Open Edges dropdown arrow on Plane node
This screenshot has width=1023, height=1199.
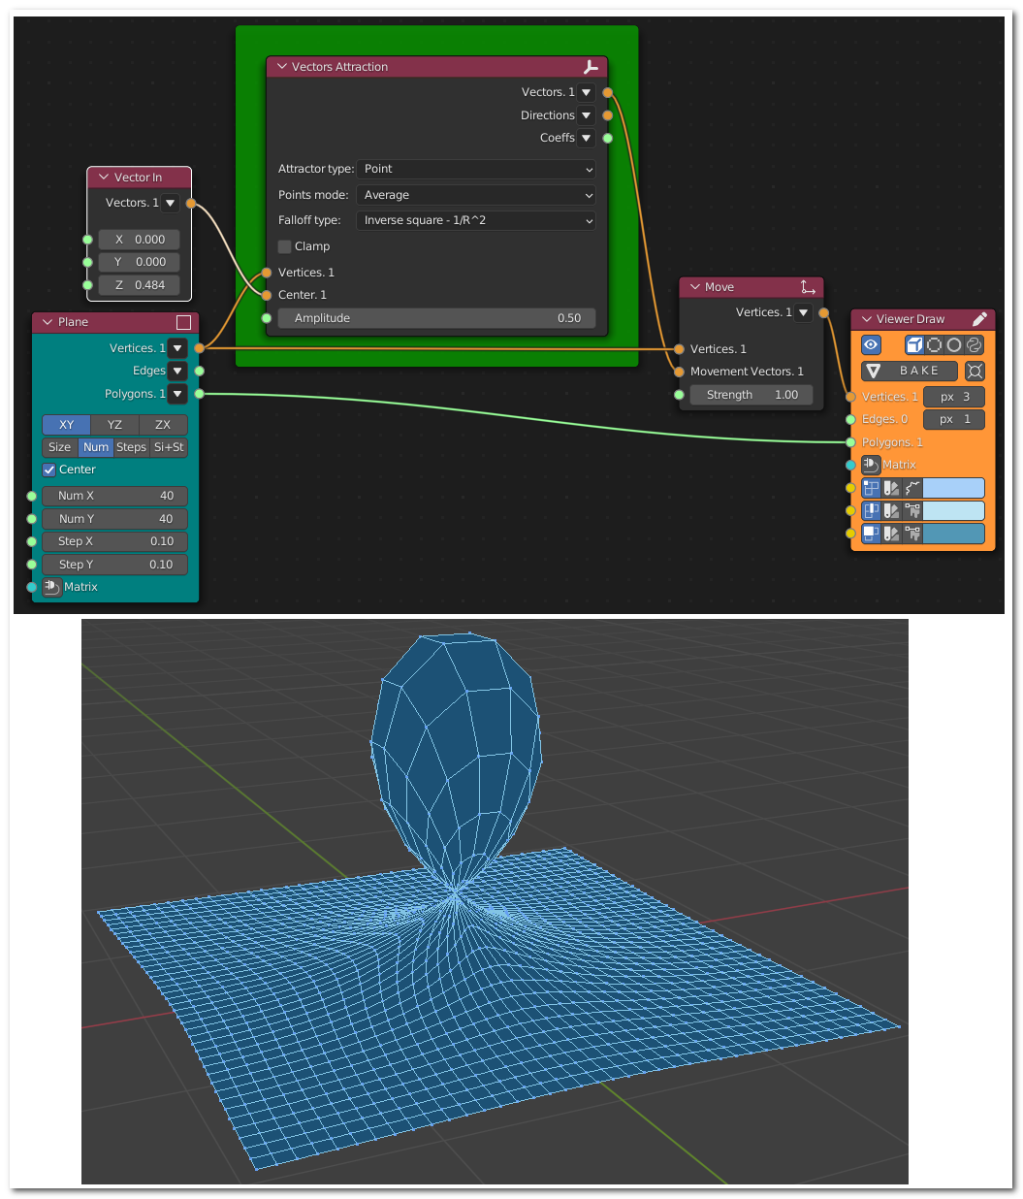tap(177, 371)
